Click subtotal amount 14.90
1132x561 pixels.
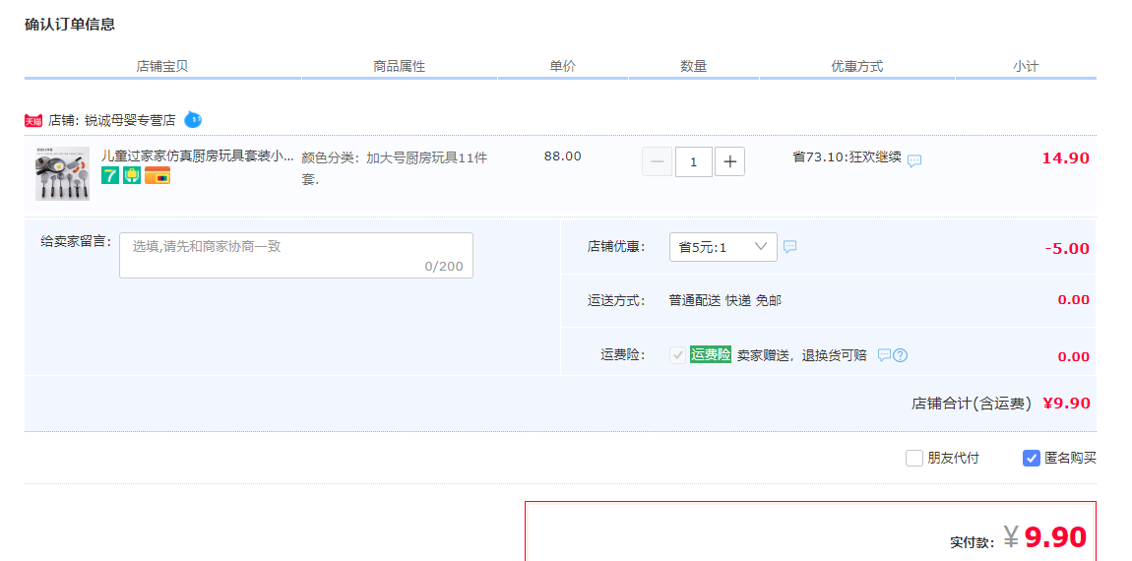click(x=1066, y=158)
